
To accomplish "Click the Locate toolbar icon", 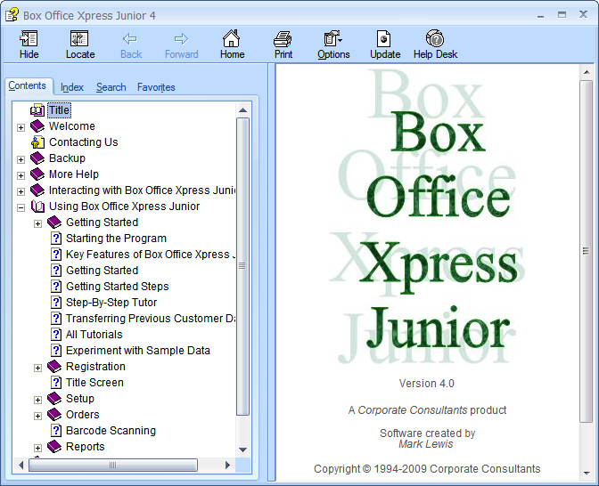I will (80, 39).
